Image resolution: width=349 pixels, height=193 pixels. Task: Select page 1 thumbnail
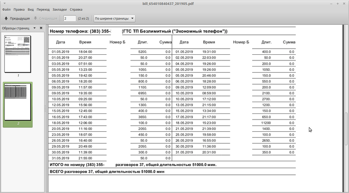coord(17,54)
